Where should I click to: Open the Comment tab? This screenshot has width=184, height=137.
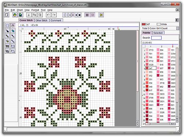pos(56,20)
